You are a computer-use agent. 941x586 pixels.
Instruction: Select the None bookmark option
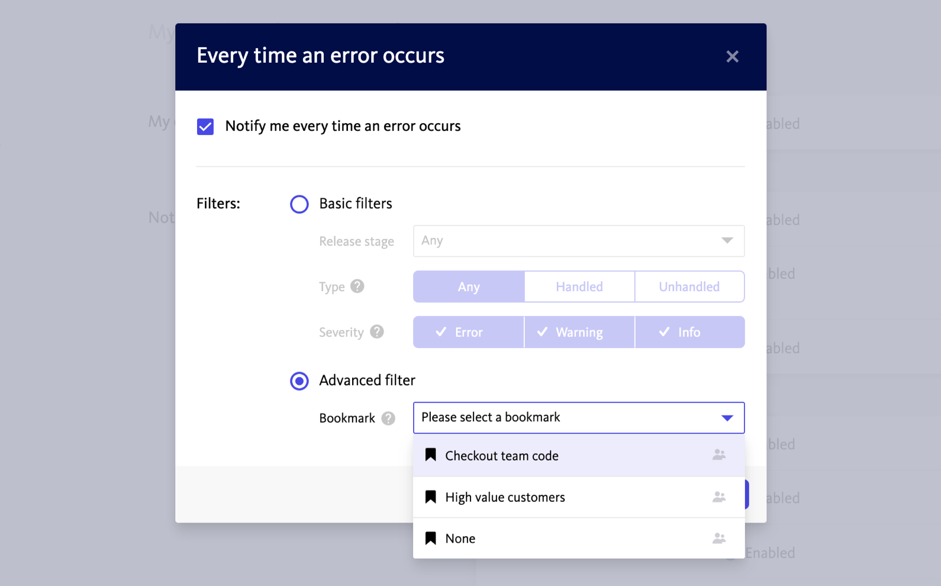tap(579, 539)
